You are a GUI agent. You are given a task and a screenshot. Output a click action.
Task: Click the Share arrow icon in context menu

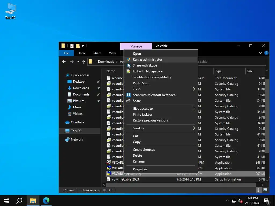pyautogui.click(x=129, y=101)
